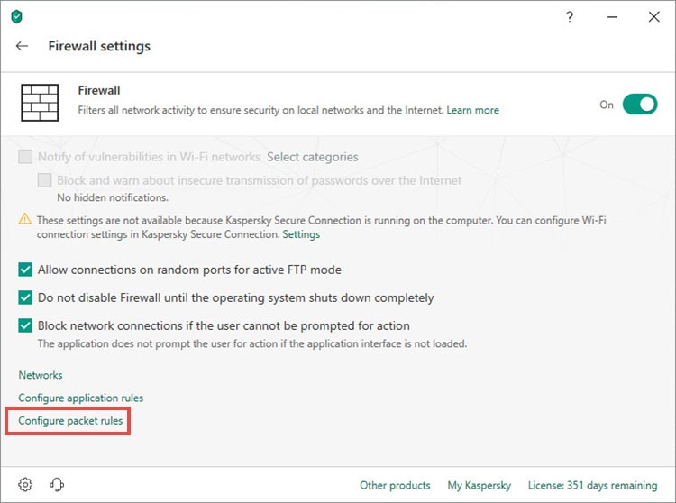This screenshot has height=503, width=676.
Task: Open settings via the gear icon
Action: [25, 484]
